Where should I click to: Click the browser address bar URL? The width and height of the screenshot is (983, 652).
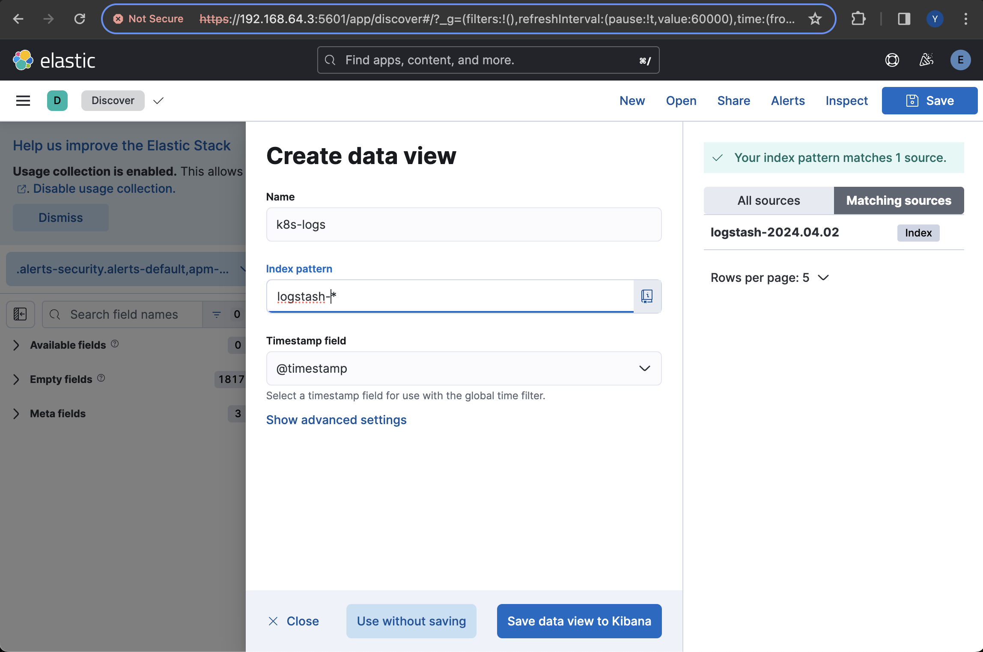(497, 19)
